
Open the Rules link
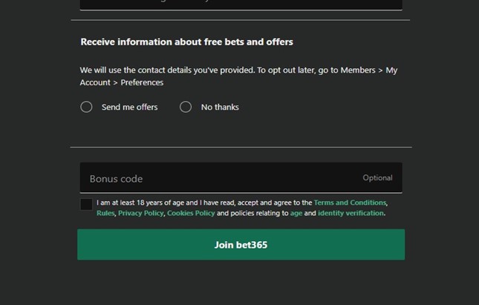[105, 213]
